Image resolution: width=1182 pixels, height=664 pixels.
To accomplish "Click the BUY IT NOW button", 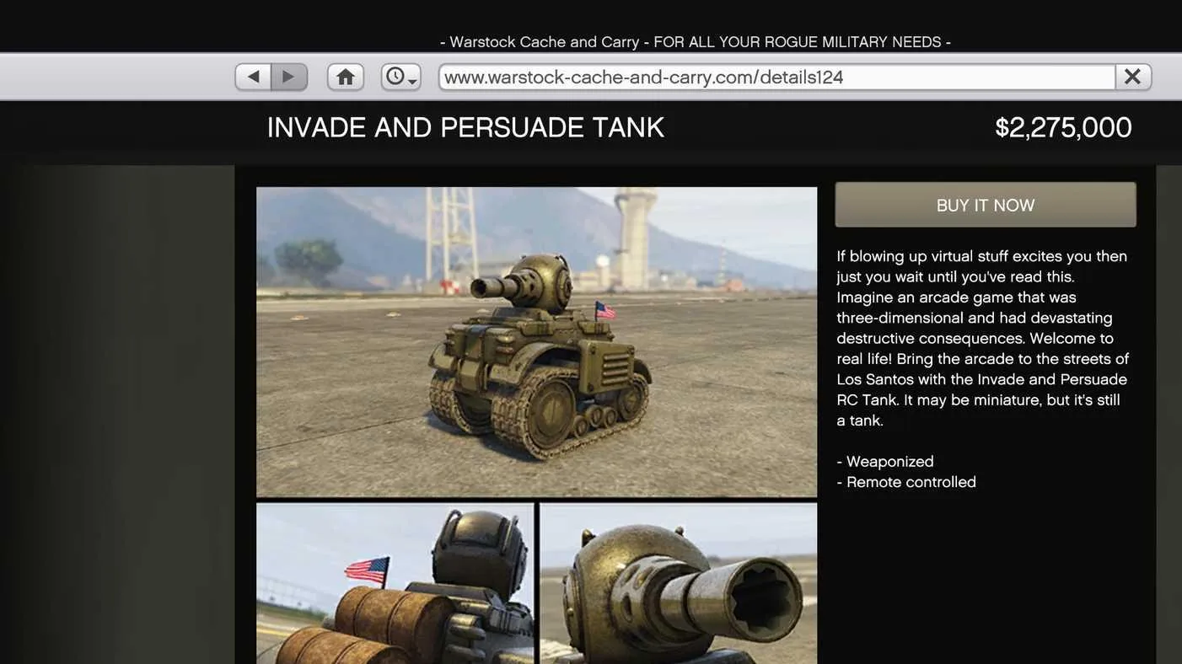I will tap(986, 205).
